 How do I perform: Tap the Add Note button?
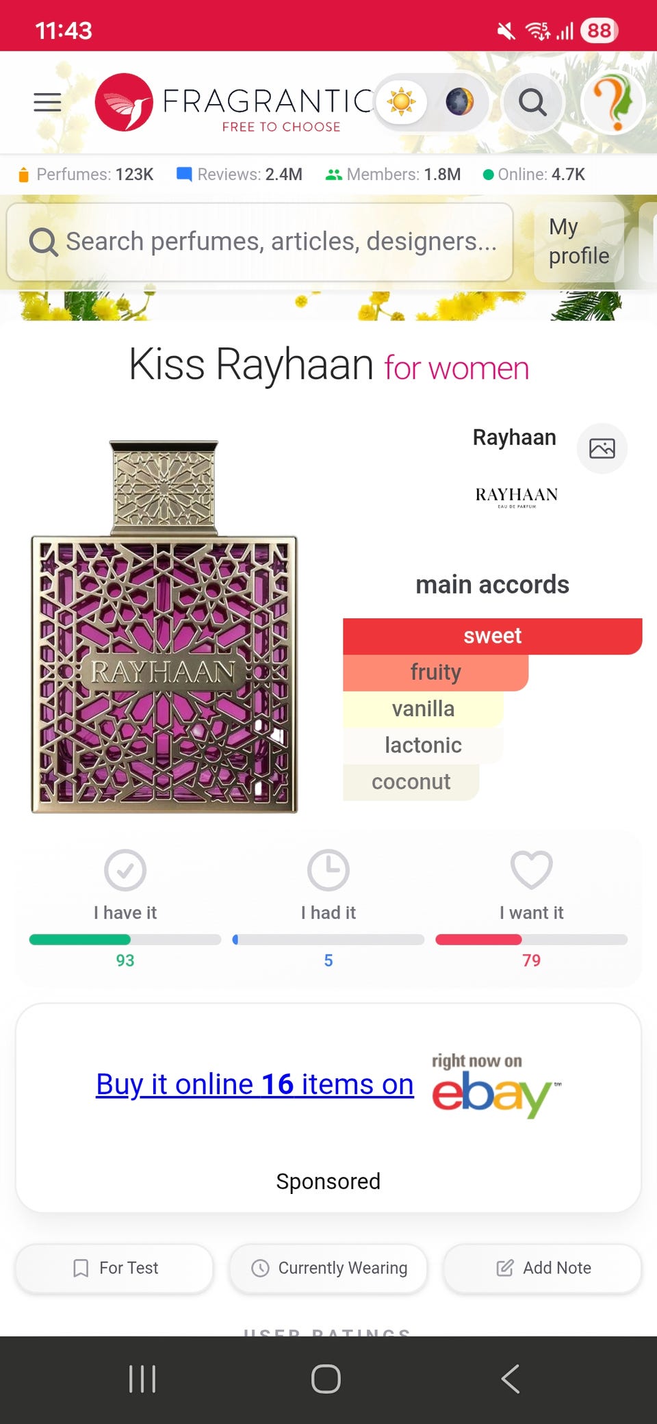tap(543, 1268)
